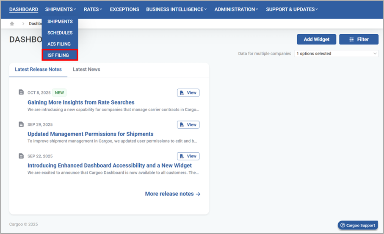Screen dimensions: 384x234
Task: Open the Administration menu
Action: click(236, 9)
